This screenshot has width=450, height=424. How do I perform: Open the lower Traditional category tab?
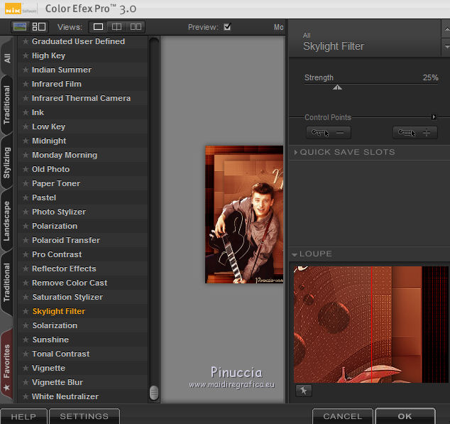click(6, 283)
